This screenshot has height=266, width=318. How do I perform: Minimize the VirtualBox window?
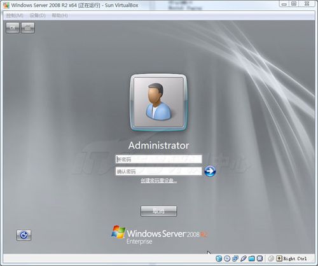[x=284, y=4]
